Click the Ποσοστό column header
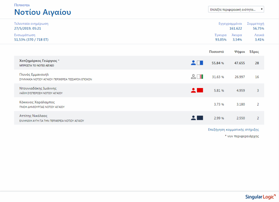 (217, 52)
